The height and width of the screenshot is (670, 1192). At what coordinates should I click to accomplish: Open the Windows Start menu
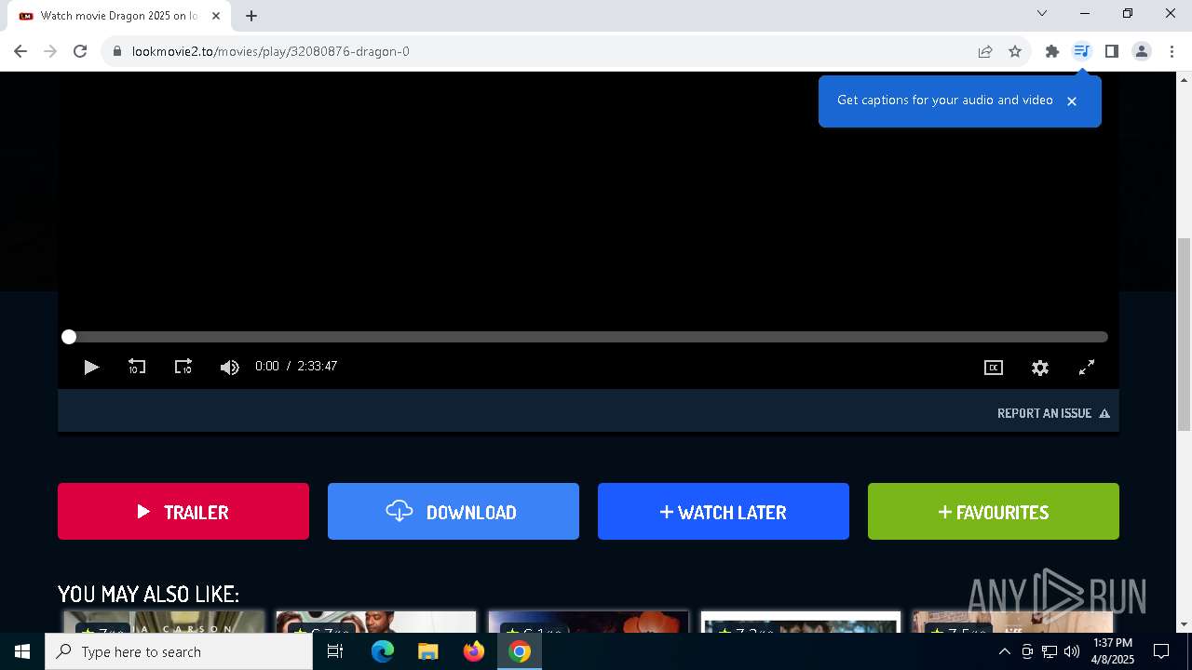pos(22,651)
